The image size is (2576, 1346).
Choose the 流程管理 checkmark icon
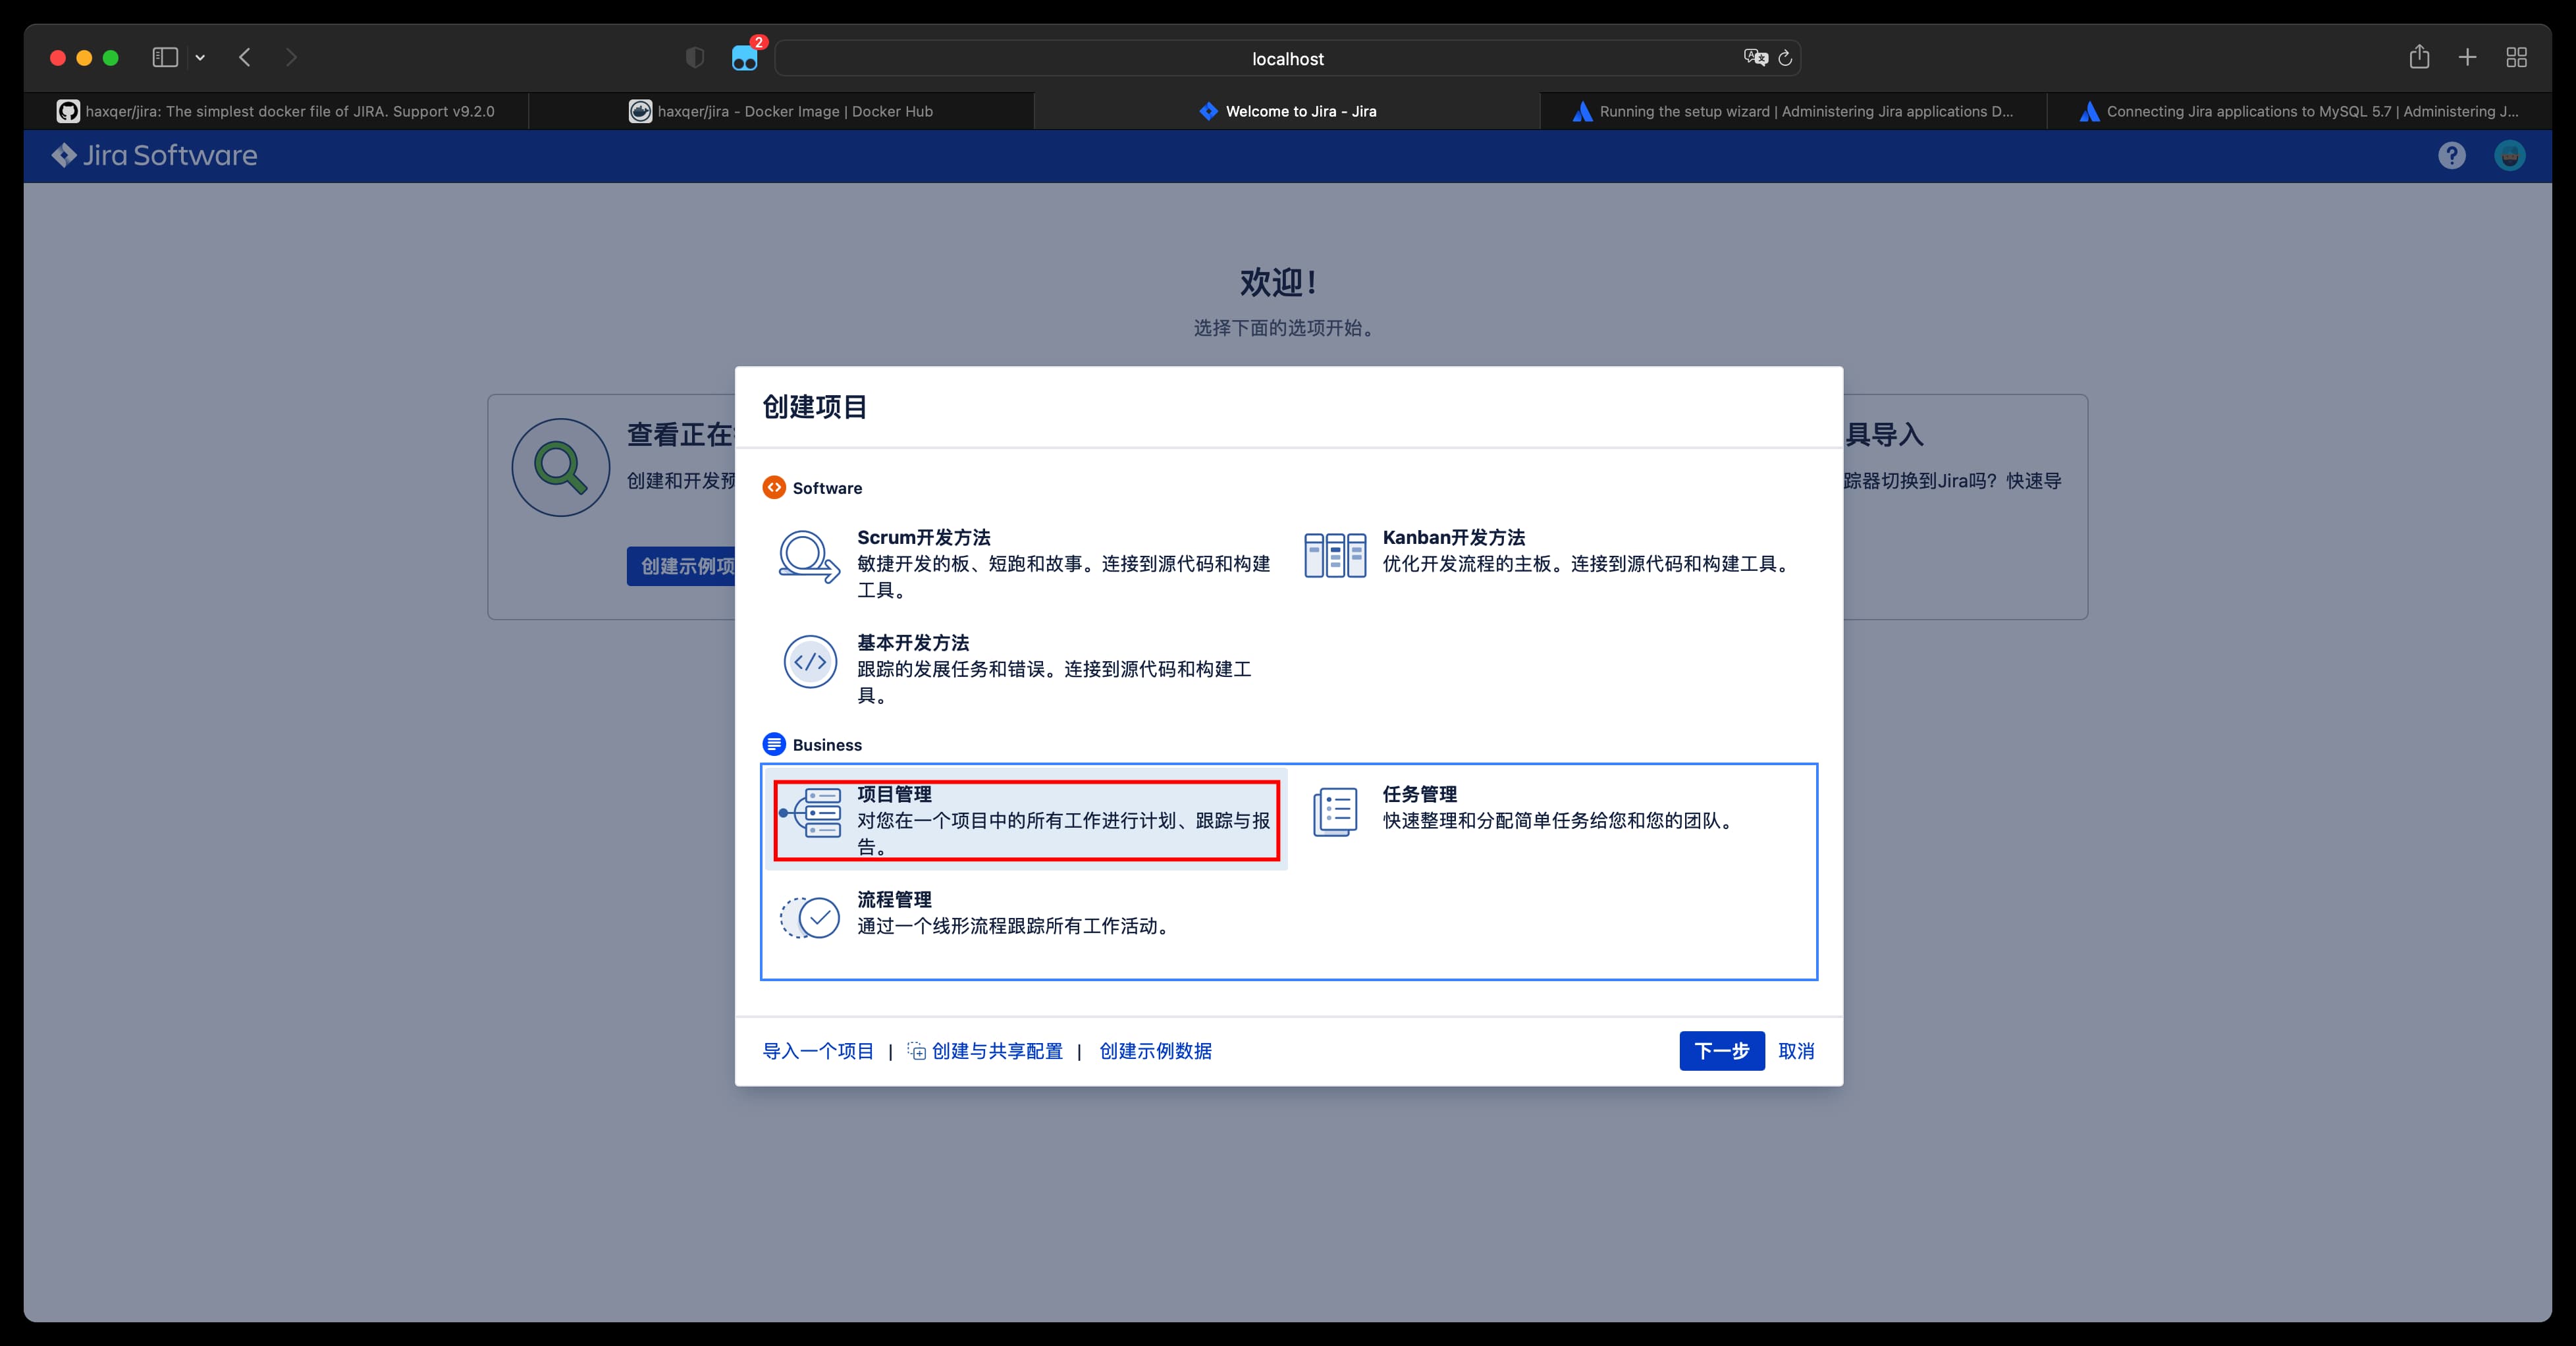(x=809, y=918)
